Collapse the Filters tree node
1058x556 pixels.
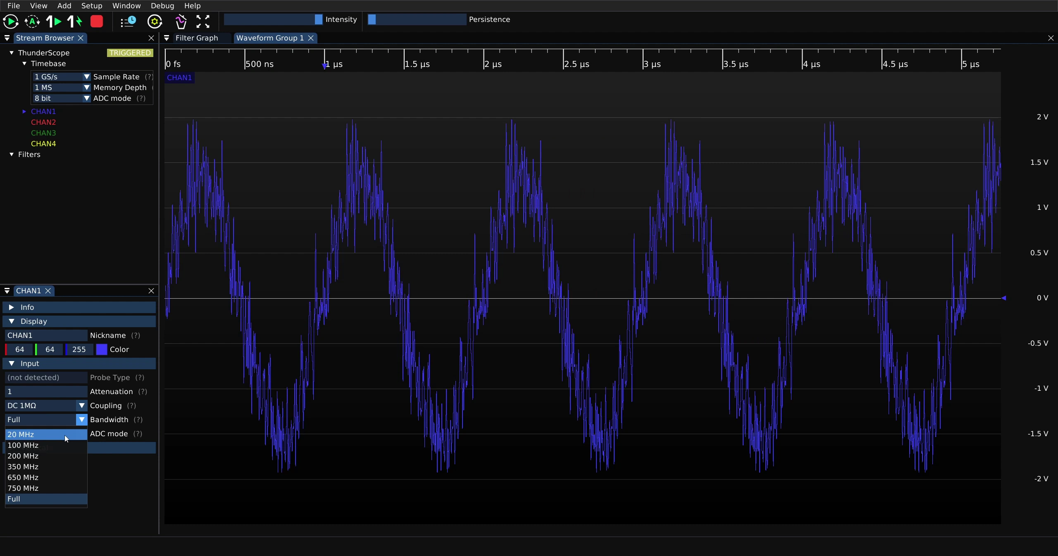(x=12, y=154)
